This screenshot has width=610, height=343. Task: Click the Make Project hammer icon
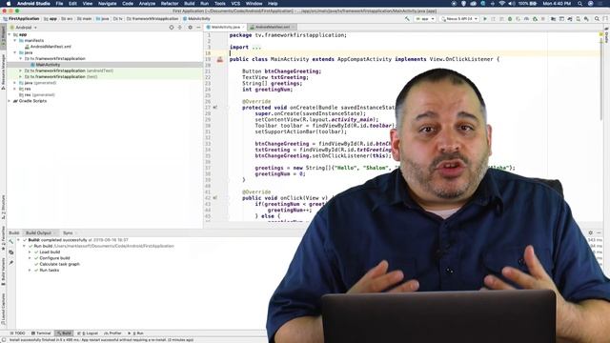click(x=407, y=19)
